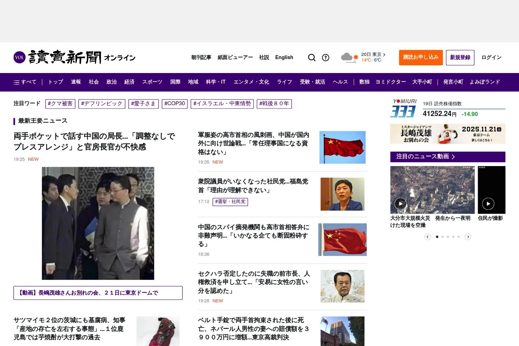Select fourth carousel pagination dot
519x346 pixels.
click(x=453, y=237)
